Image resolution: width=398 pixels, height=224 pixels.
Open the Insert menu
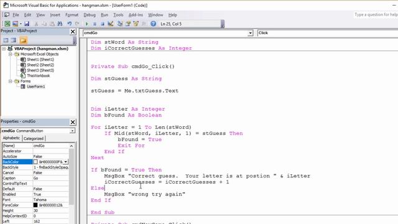[x=55, y=15]
